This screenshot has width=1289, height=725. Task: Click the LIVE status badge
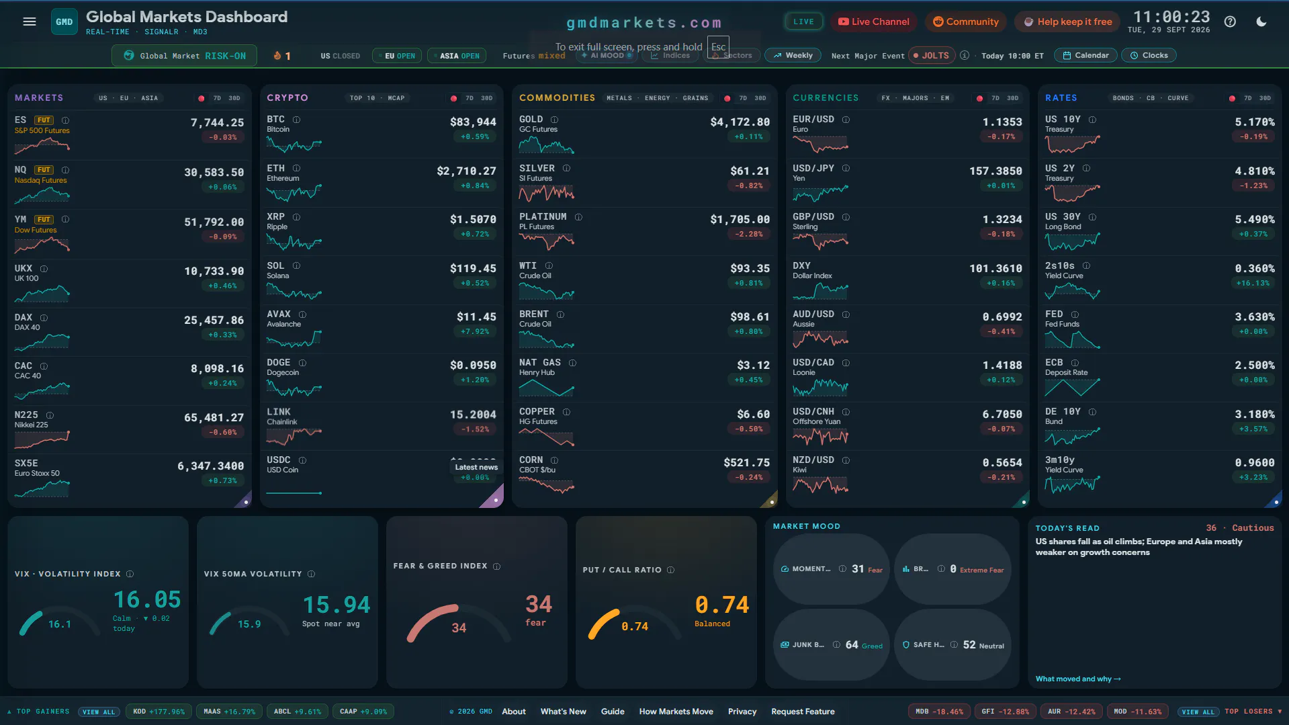point(803,22)
